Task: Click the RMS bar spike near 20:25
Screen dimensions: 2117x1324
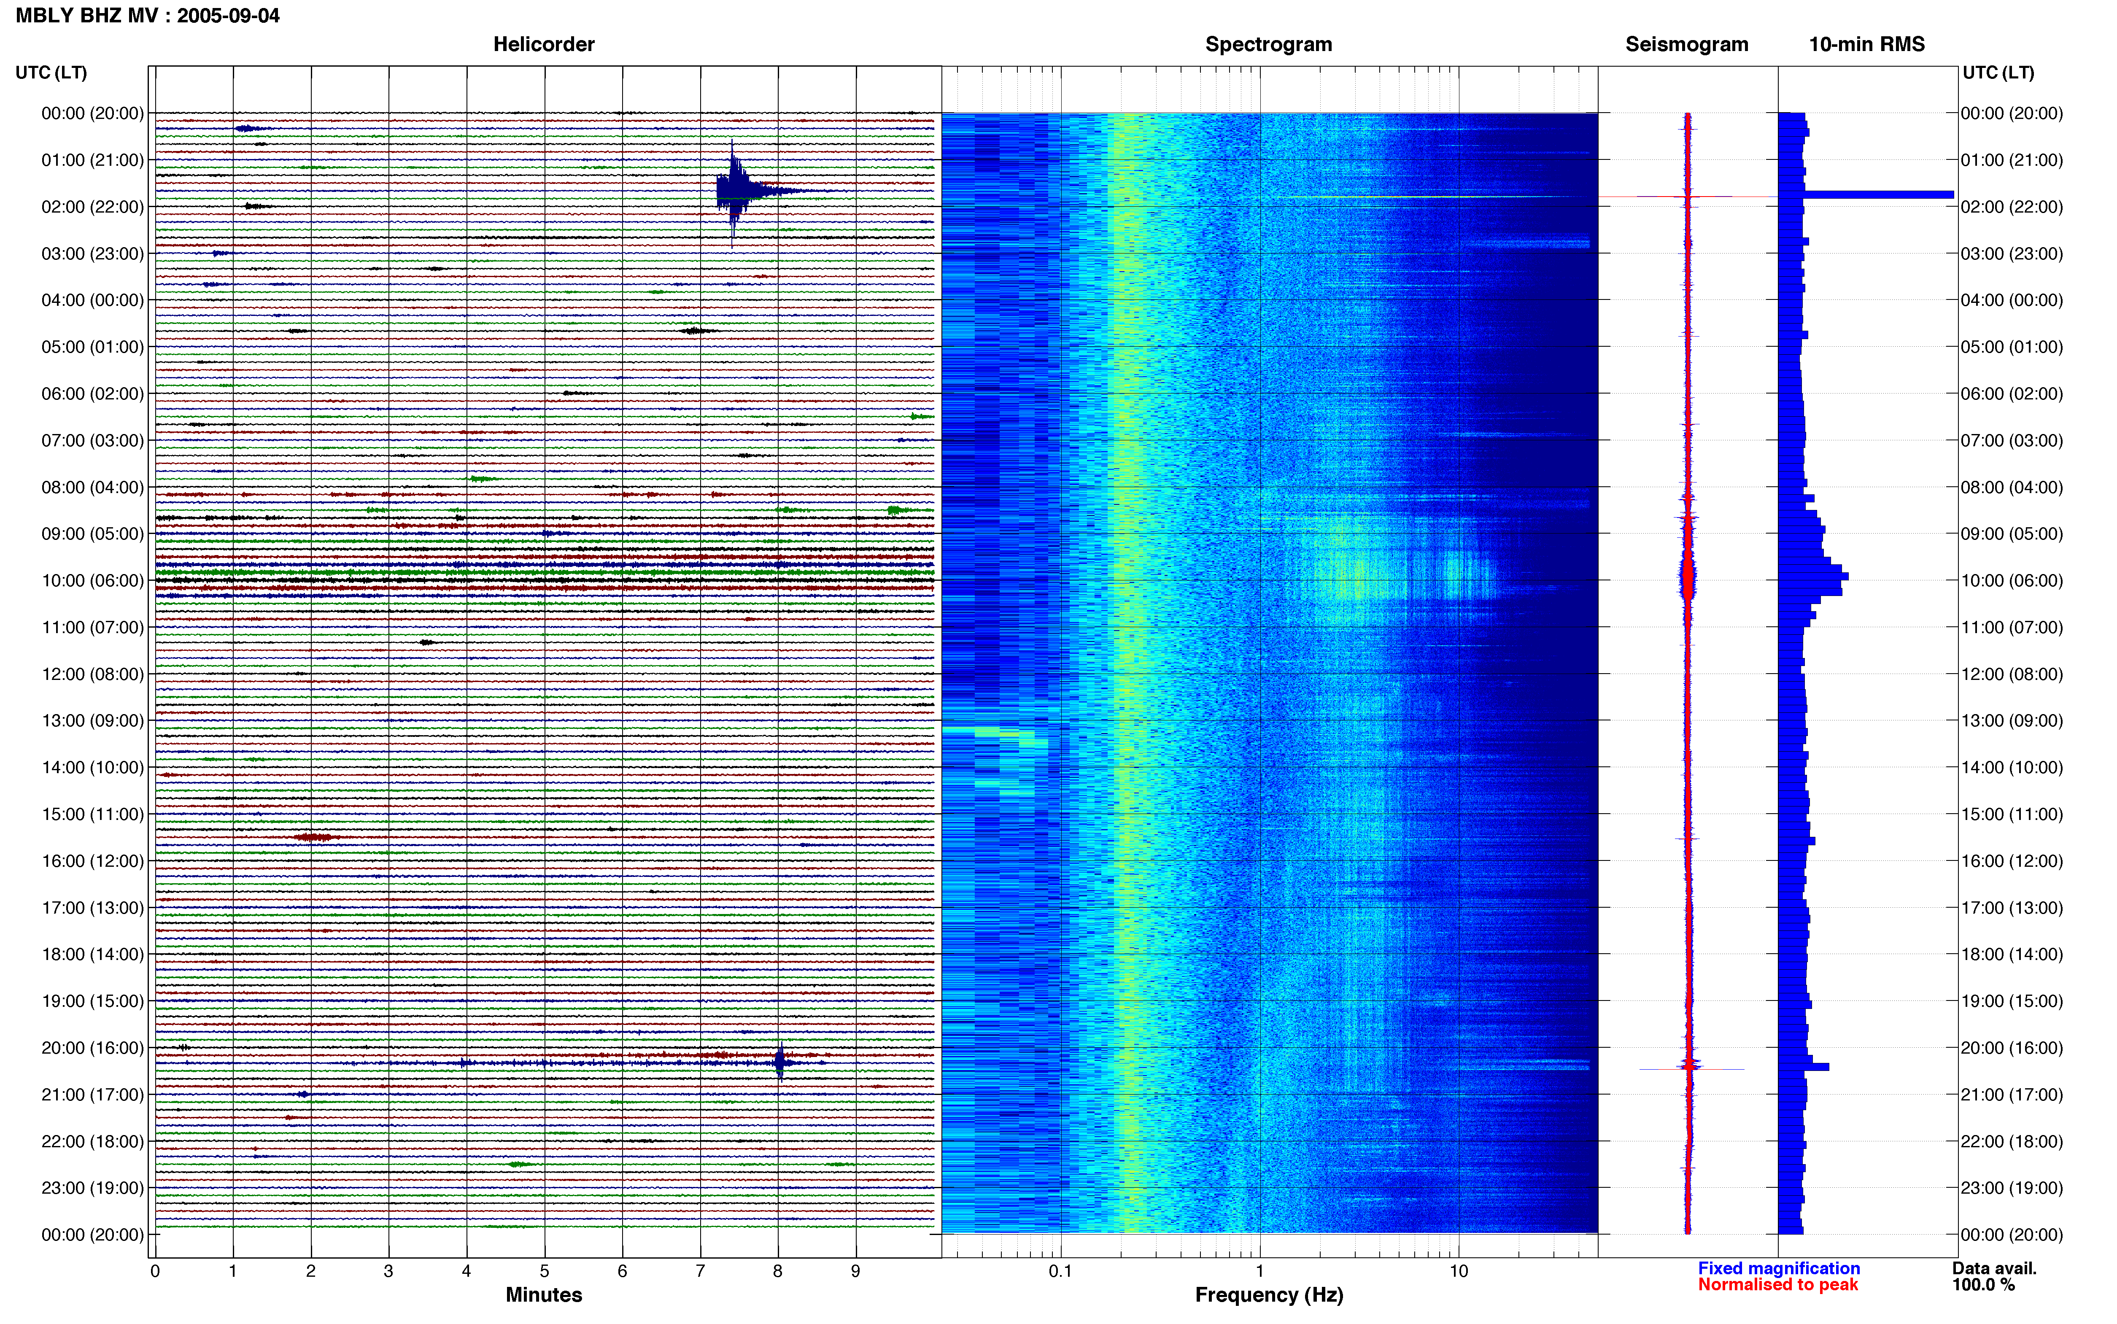Action: point(1804,1067)
